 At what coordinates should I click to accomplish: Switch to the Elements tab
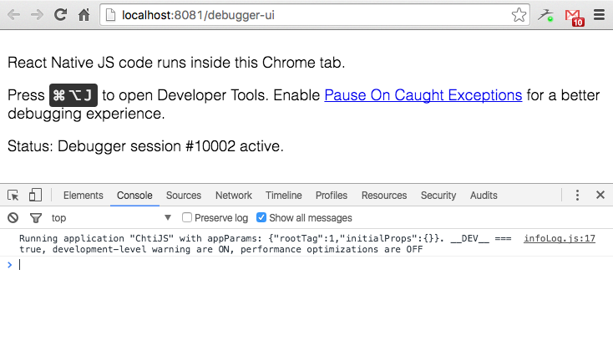[x=84, y=196]
